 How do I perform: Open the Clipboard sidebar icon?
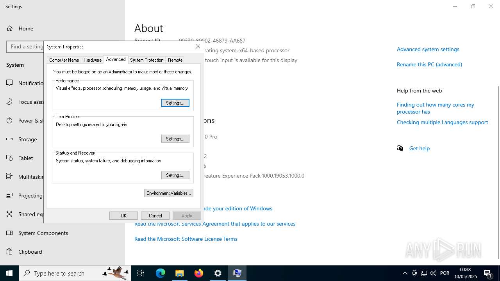[x=10, y=252]
